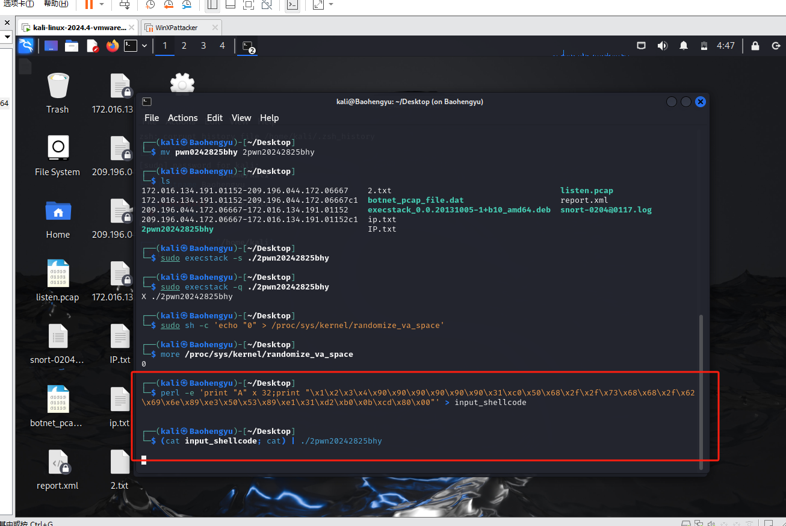
Task: Click the terminal window title icon
Action: [147, 102]
